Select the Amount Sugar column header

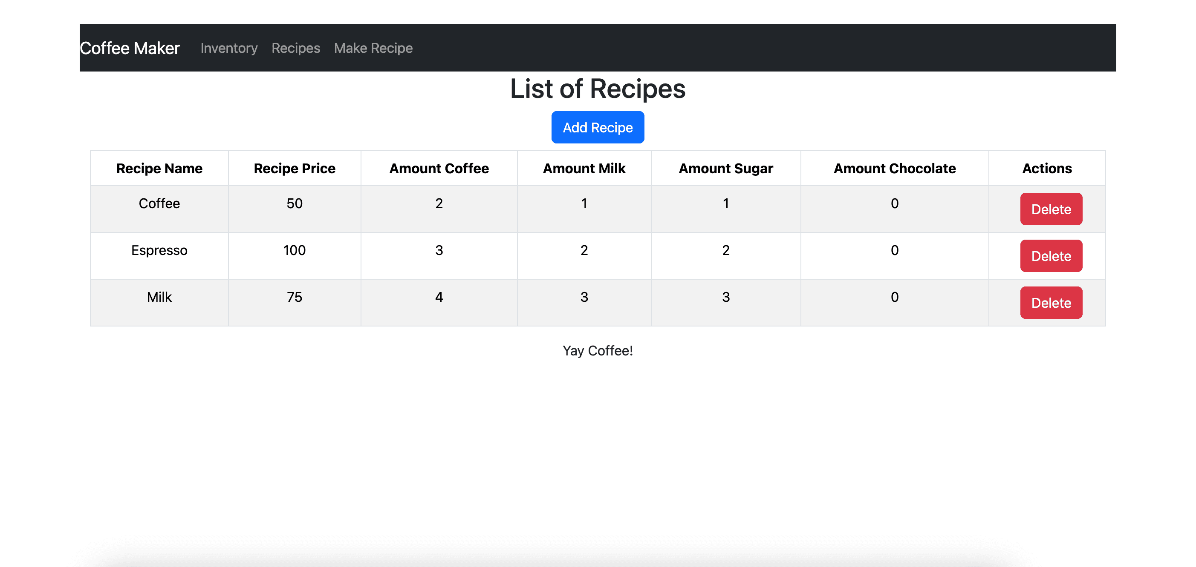coord(726,168)
